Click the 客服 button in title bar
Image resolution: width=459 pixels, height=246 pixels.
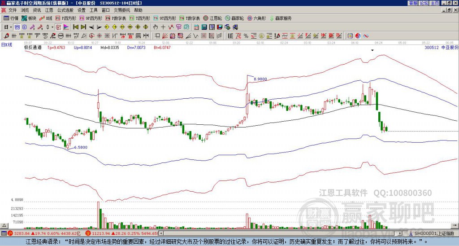click(413, 3)
